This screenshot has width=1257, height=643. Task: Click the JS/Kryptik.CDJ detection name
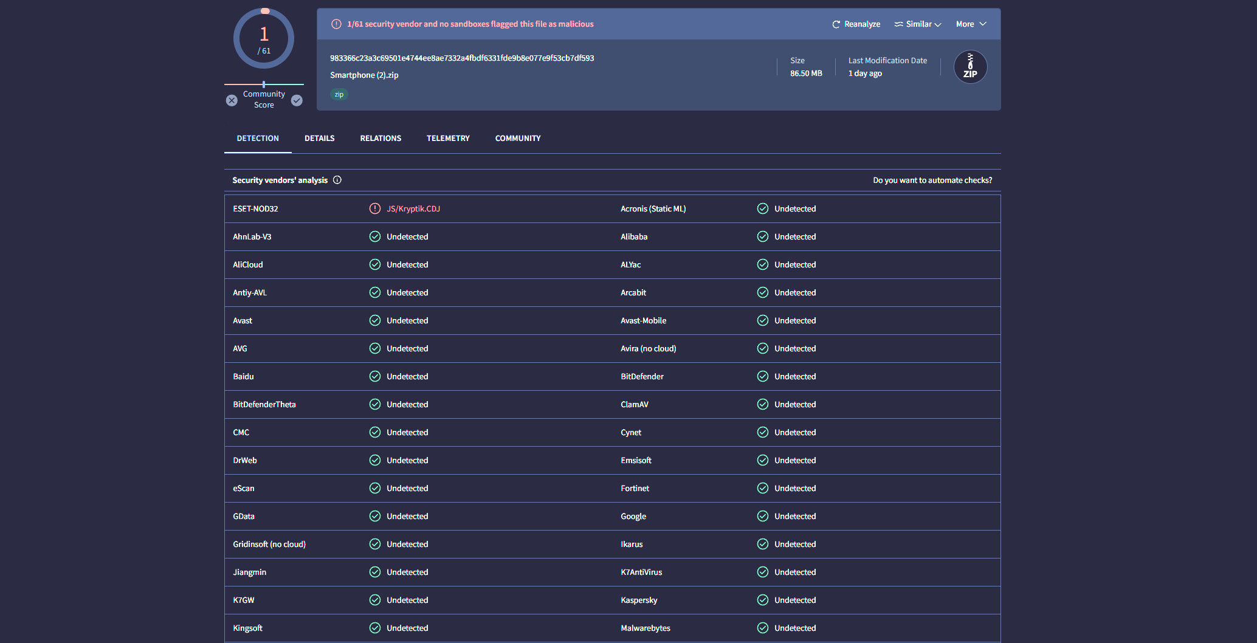pyautogui.click(x=413, y=208)
